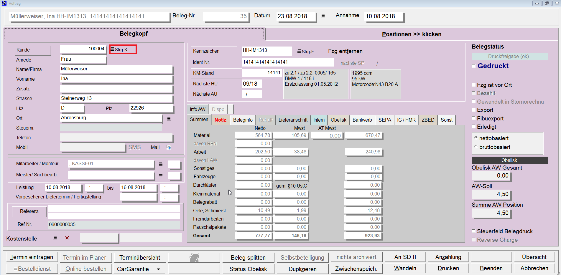Click the Nächste HU field showing 09/18
The image size is (561, 275).
(x=252, y=84)
